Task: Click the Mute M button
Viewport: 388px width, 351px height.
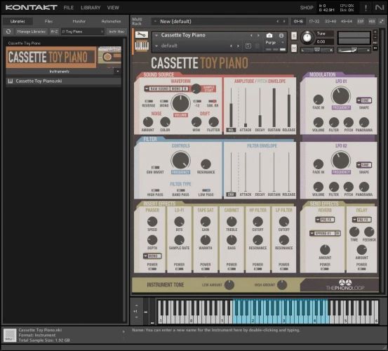Action: [294, 48]
